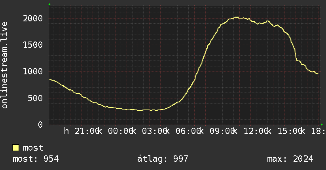Click the 15:00 time axis label
Screen dimensions: 326x170
coord(290,131)
